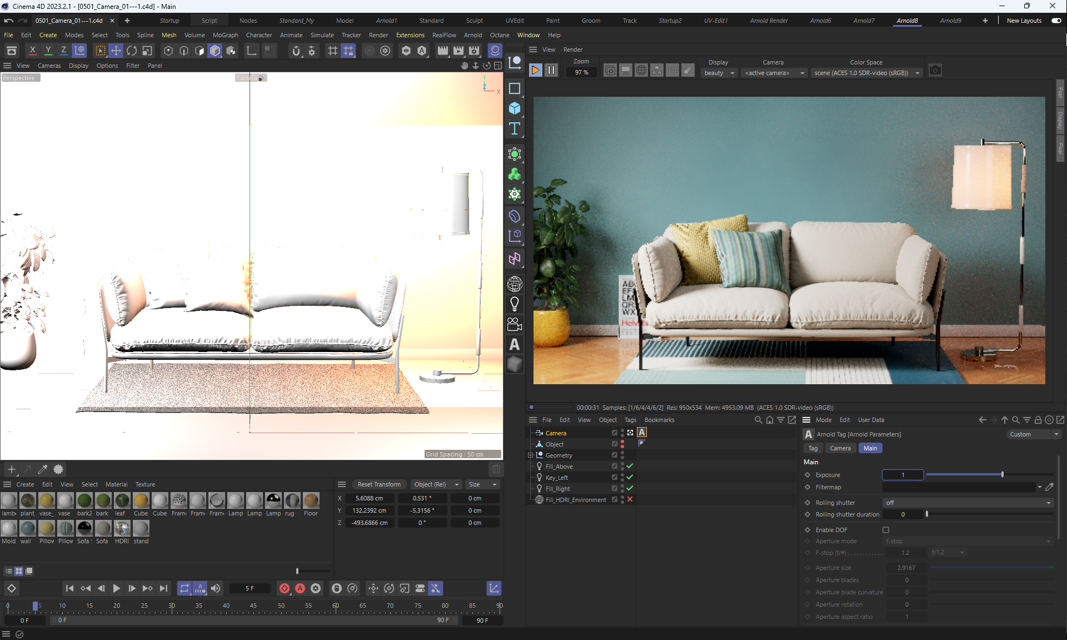Screen dimensions: 1067x640
Task: Enable the Fill_HDRI_Environment object
Action: pyautogui.click(x=630, y=499)
